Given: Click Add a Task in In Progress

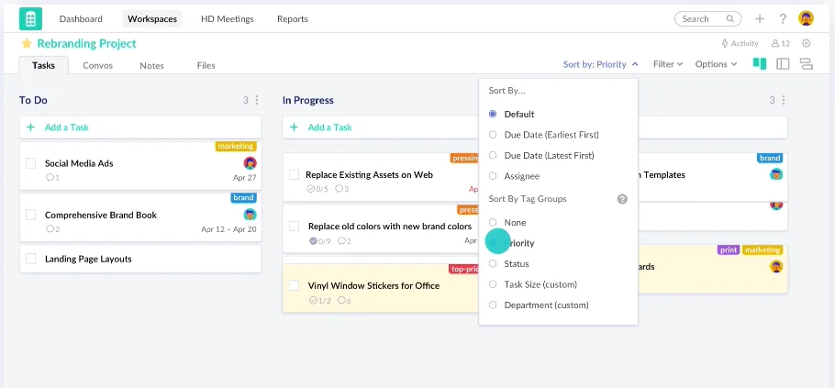Looking at the screenshot, I should coord(381,127).
